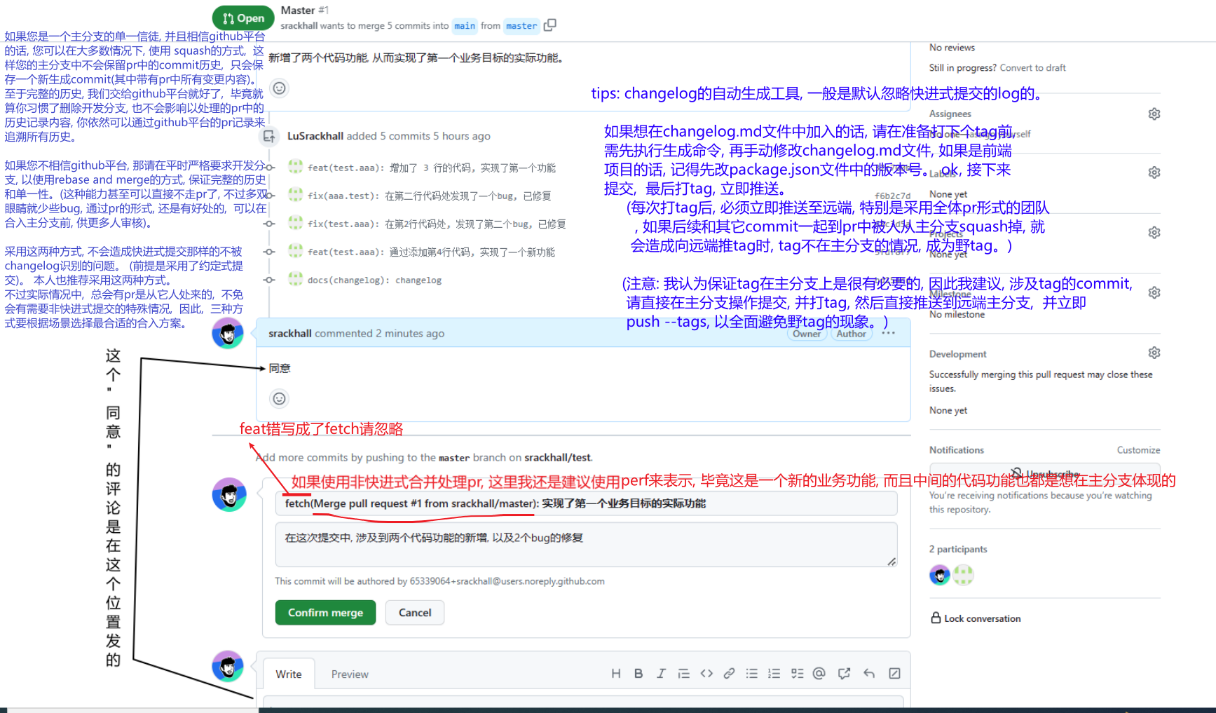Open the Development gear menu

tap(1154, 353)
